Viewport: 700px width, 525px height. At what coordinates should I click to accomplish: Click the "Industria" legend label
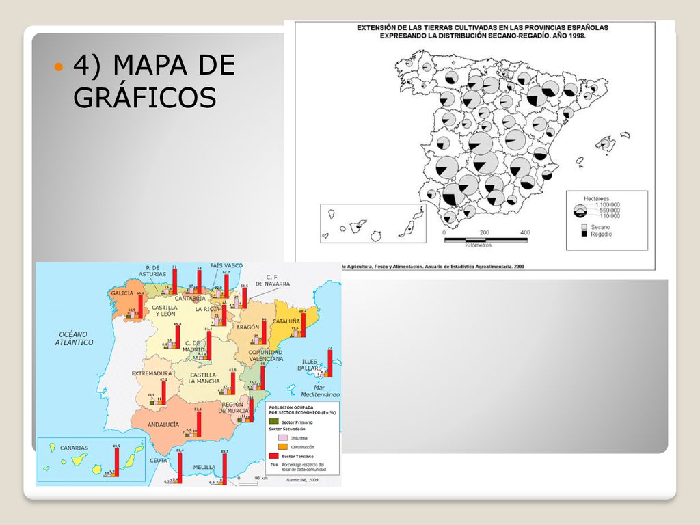(x=299, y=438)
